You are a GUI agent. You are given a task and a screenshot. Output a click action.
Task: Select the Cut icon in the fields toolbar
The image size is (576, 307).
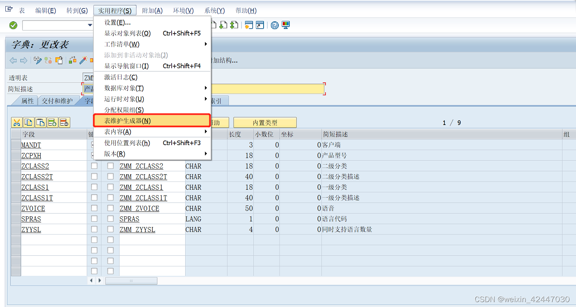16,122
